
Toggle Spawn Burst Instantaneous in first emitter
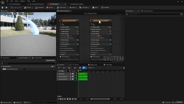tap(78, 38)
